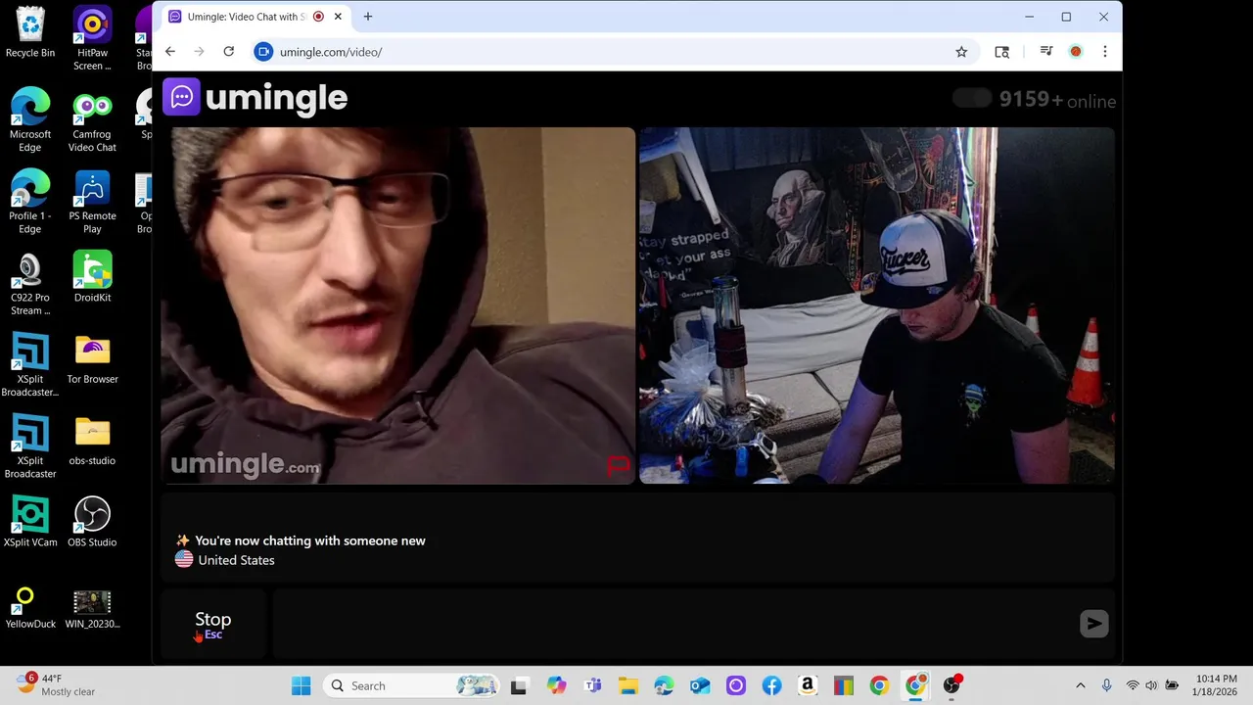The height and width of the screenshot is (705, 1253).
Task: Open the weather widget showing 44°F
Action: [57, 685]
